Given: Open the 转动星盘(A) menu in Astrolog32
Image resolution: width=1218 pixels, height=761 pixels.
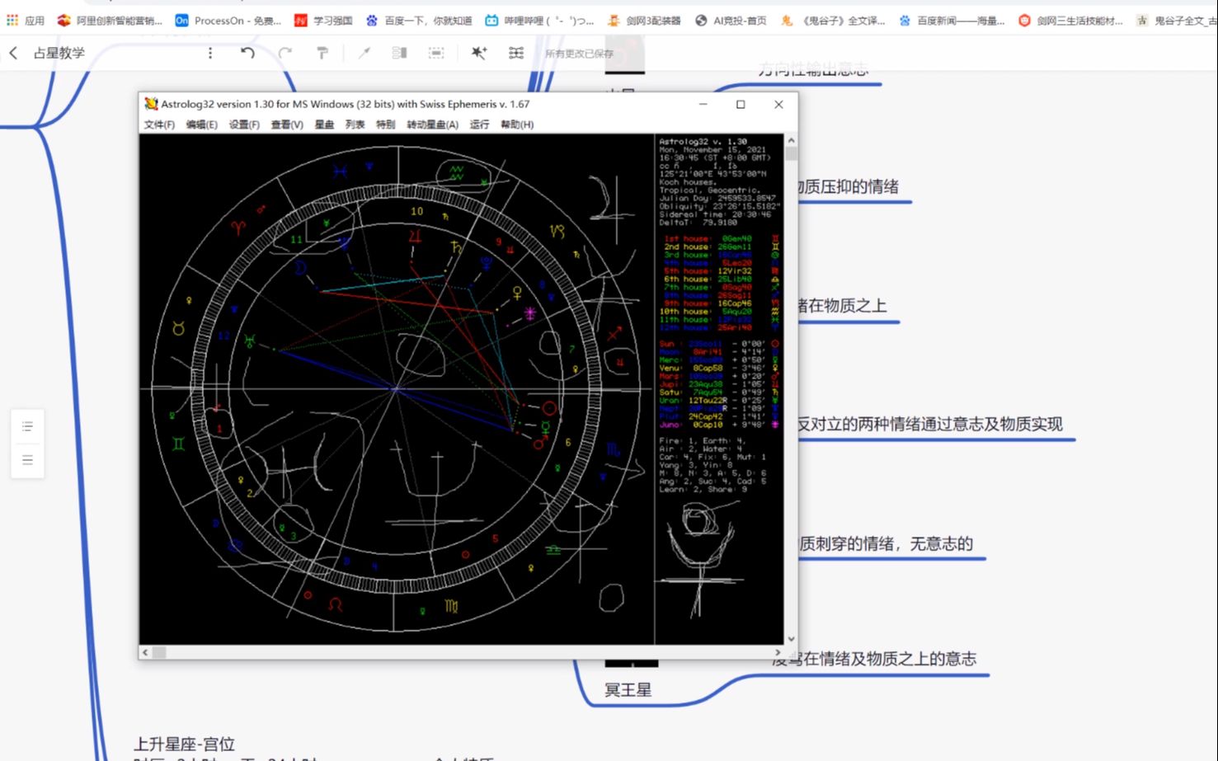Looking at the screenshot, I should (x=432, y=124).
